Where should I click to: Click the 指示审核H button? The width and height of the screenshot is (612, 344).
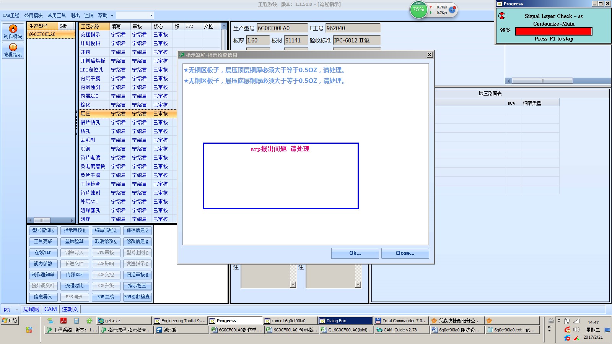click(75, 230)
